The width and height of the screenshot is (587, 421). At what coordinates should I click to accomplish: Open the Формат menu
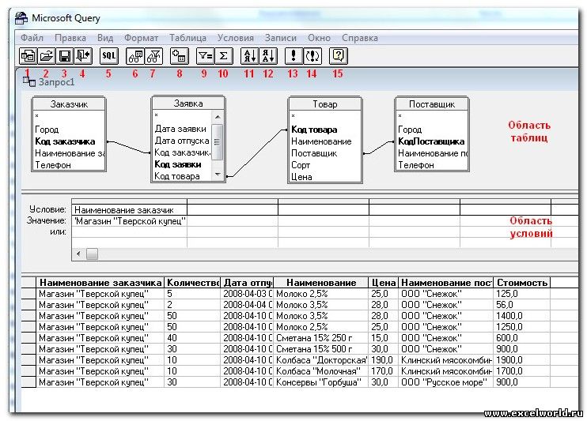click(141, 38)
